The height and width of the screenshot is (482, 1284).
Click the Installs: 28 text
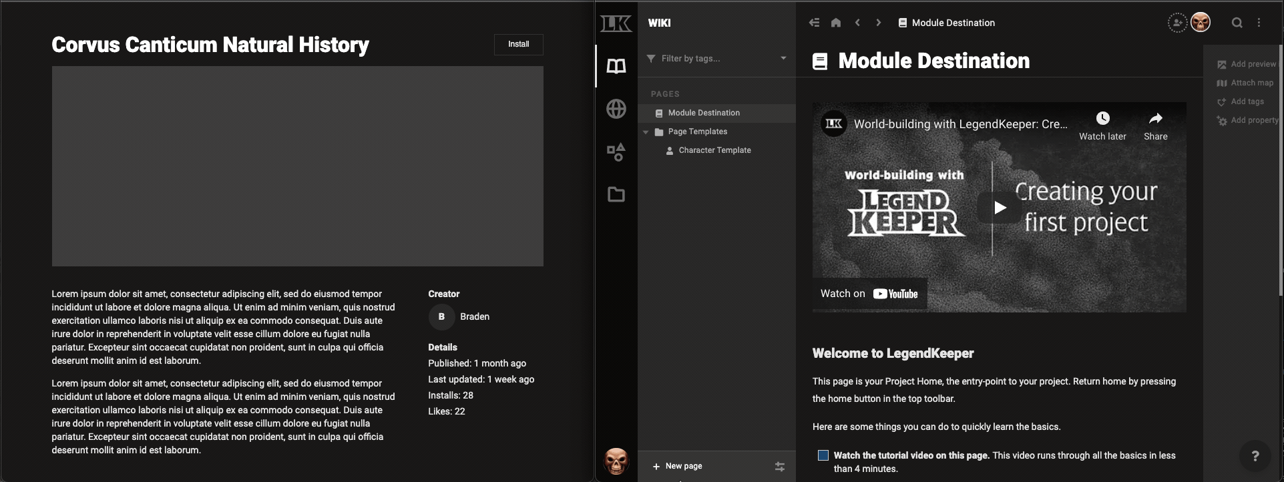coord(451,395)
